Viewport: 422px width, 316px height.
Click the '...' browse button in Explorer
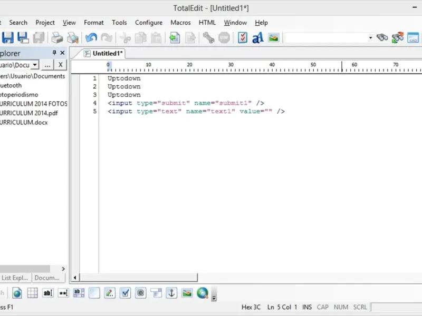pyautogui.click(x=47, y=65)
